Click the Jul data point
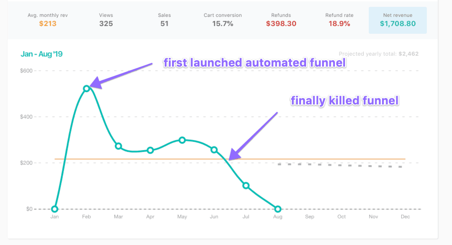The image size is (452, 245). [246, 186]
